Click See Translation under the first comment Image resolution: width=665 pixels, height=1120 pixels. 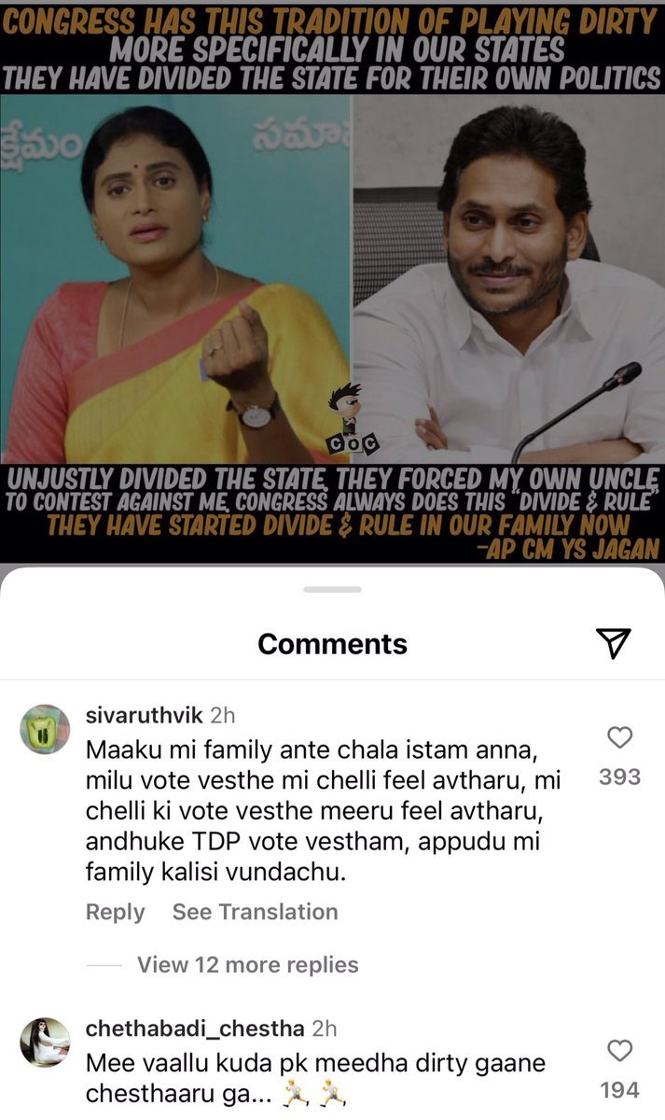tap(255, 912)
